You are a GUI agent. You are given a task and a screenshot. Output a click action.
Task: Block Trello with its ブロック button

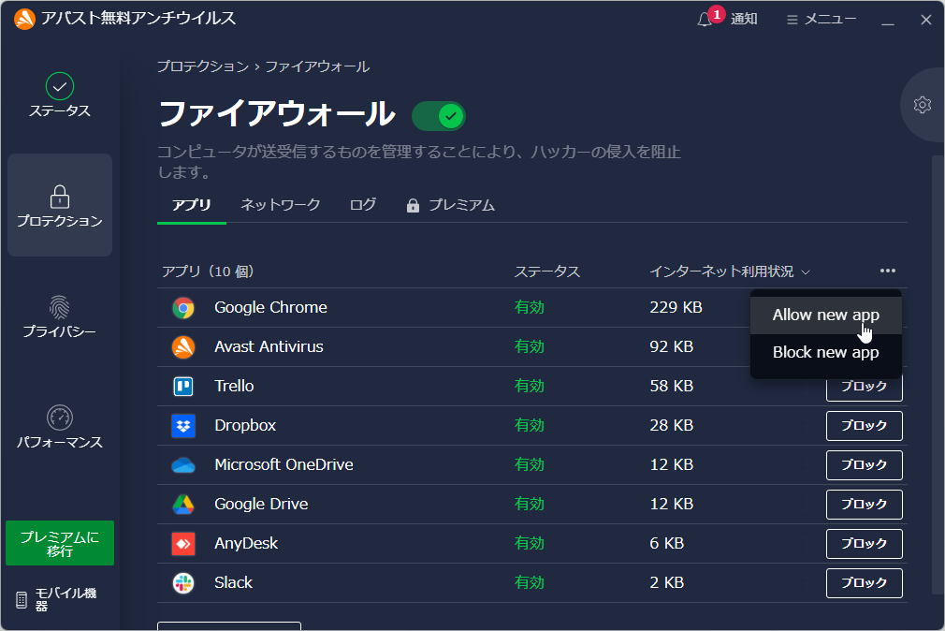click(x=864, y=386)
